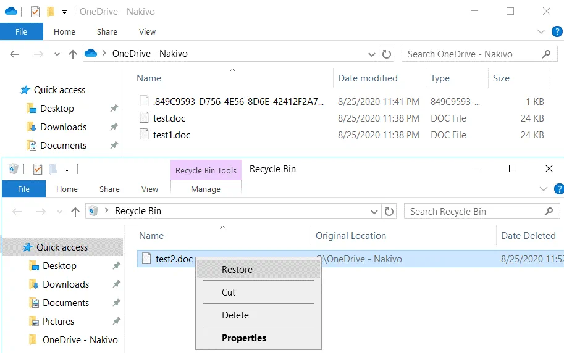The height and width of the screenshot is (353, 564).
Task: Sort by Size column in OneDrive window
Action: 501,78
